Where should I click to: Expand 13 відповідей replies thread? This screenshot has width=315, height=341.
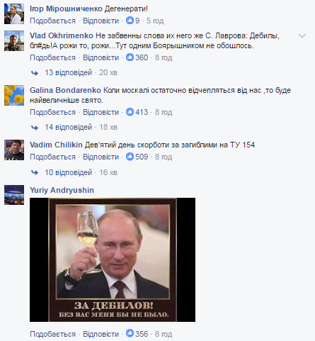click(x=69, y=72)
